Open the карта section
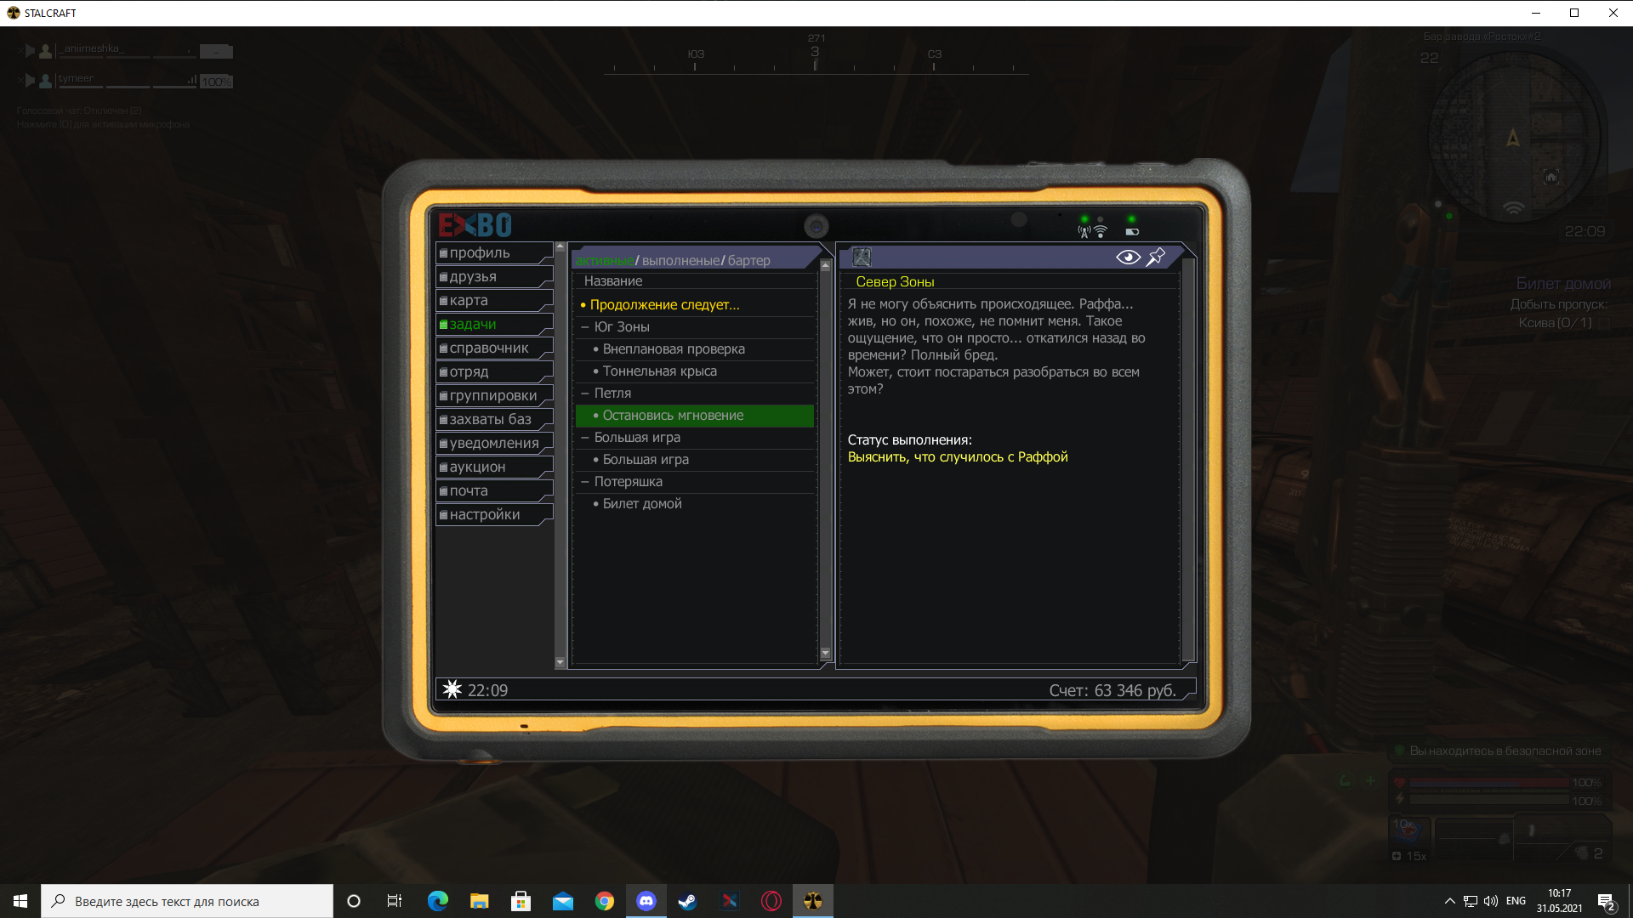 pos(494,301)
